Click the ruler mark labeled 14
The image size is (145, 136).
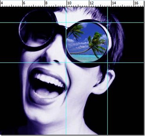pyautogui.click(x=114, y=3)
